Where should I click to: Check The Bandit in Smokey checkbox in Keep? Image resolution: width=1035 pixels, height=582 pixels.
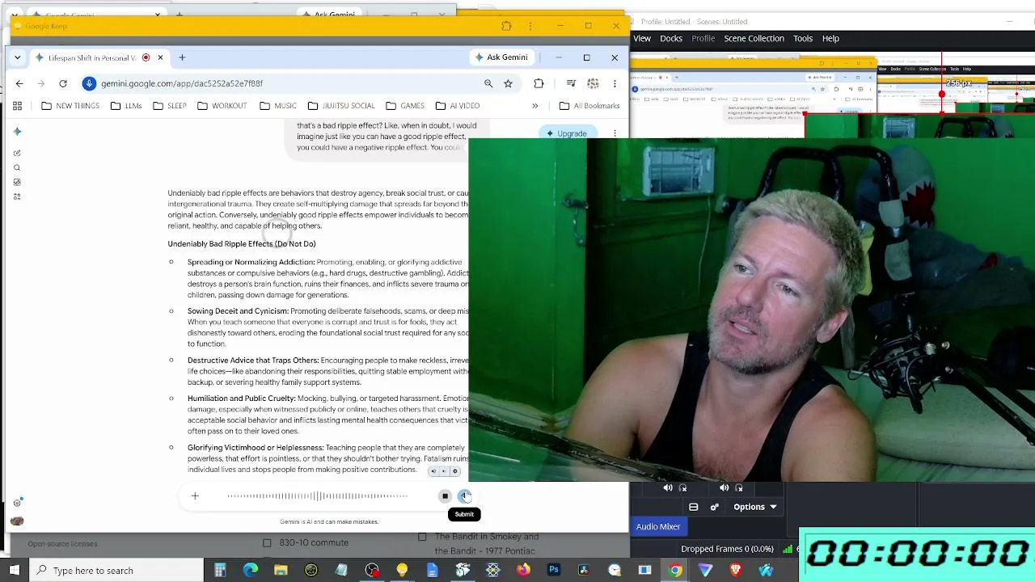coord(422,537)
